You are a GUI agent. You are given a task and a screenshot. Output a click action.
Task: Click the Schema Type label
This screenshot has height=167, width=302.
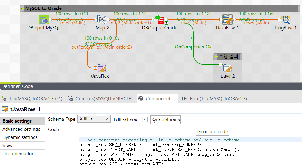tap(61, 119)
